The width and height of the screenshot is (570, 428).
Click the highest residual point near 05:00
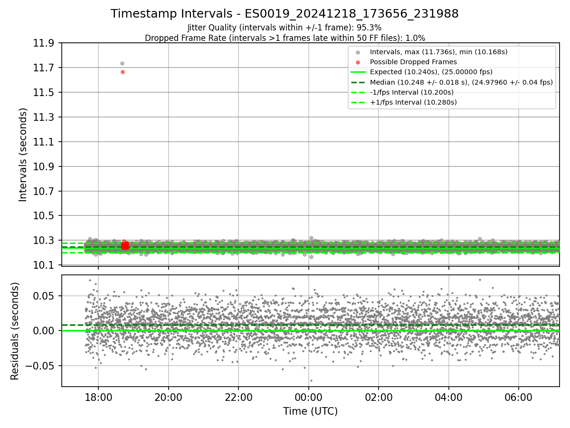(x=480, y=280)
